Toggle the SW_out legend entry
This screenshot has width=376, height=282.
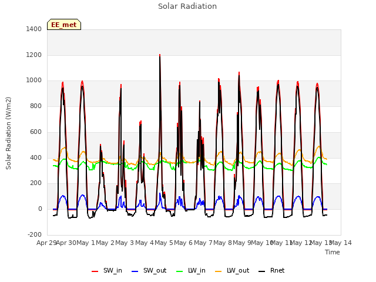[149, 271]
